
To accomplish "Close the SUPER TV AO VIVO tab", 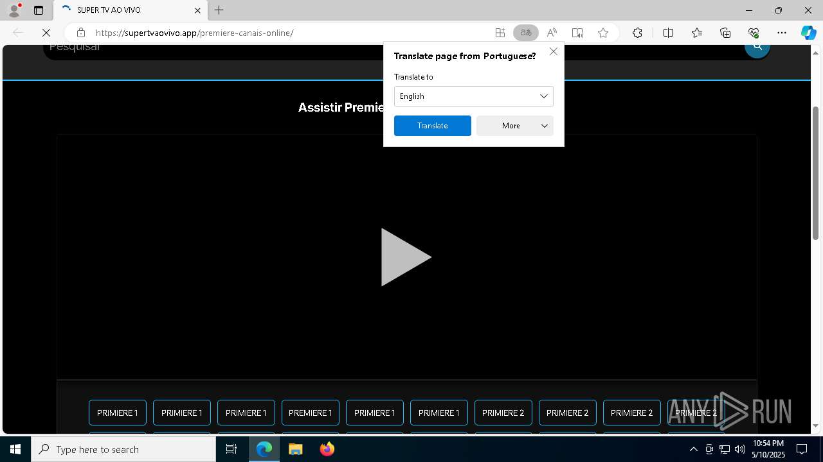I will [x=197, y=10].
